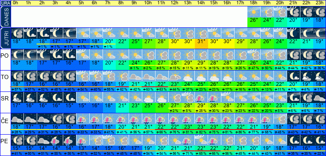Click Monday 18h windy cloudy icon
Viewport: 326px width, 156px height.
coord(254,55)
